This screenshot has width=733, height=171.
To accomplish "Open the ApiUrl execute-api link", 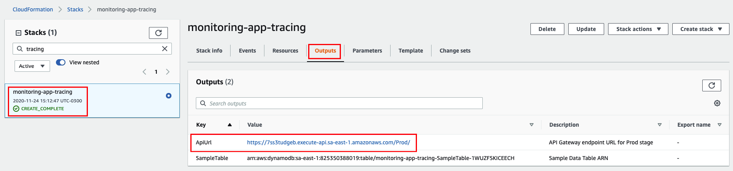I will 329,142.
